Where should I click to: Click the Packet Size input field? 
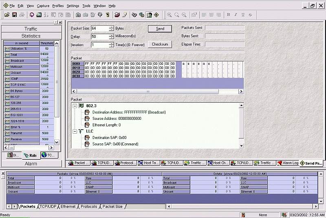pos(100,29)
